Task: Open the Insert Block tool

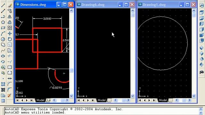Action: [3, 67]
